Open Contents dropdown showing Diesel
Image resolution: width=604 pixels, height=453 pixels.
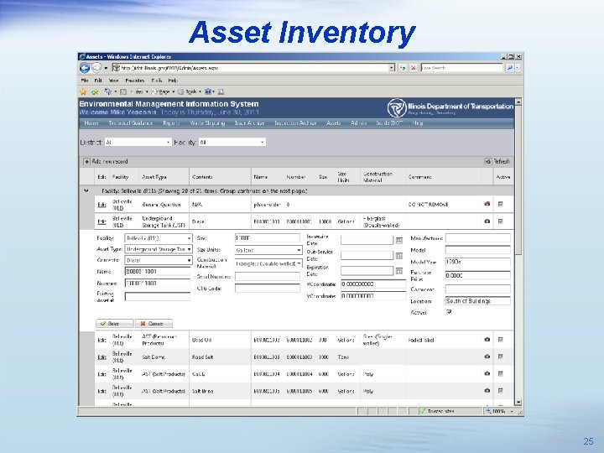[158, 260]
